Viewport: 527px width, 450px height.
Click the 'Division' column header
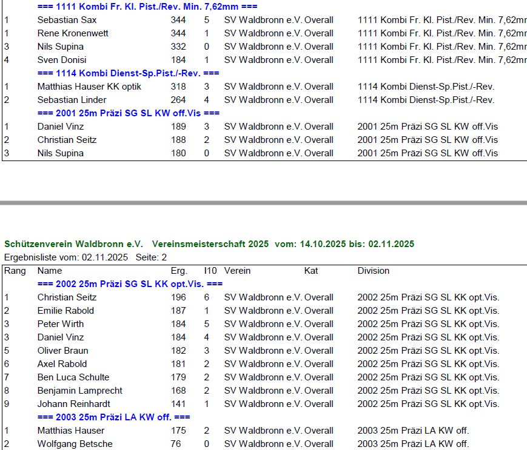(x=373, y=271)
